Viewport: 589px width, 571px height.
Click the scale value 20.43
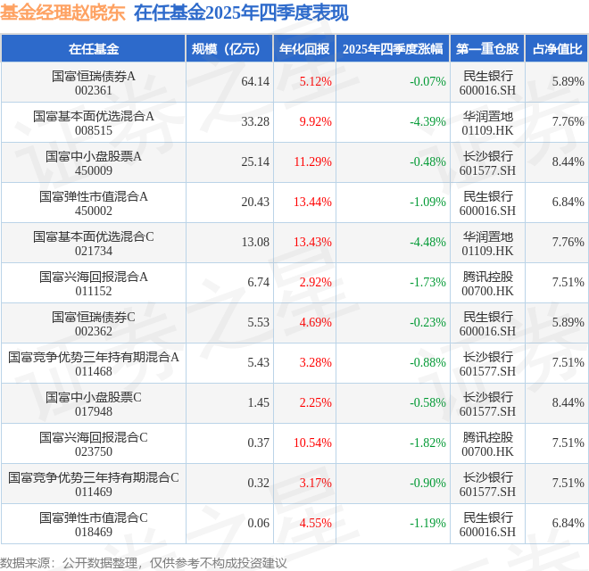255,203
